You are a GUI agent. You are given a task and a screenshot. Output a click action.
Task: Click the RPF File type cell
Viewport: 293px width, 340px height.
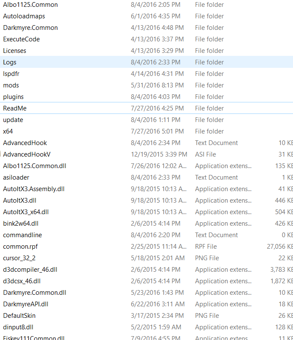pos(206,247)
